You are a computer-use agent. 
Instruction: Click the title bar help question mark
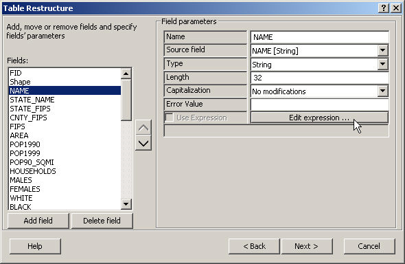coord(384,8)
